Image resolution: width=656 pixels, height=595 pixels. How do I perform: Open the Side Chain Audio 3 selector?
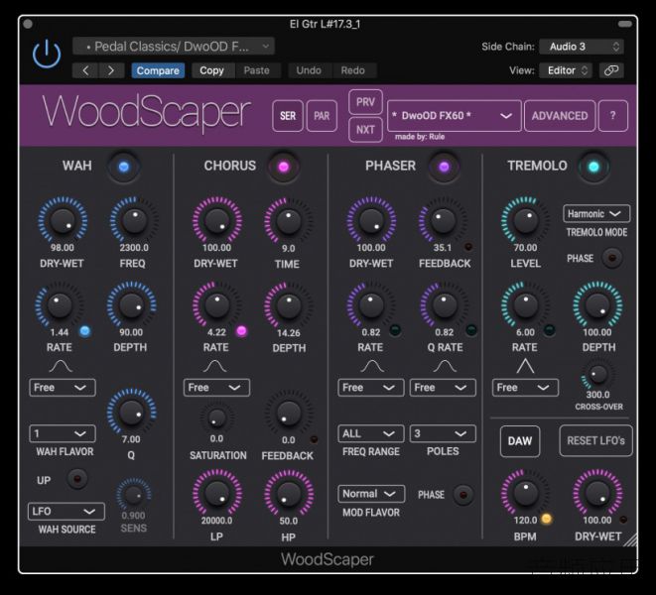(x=582, y=47)
